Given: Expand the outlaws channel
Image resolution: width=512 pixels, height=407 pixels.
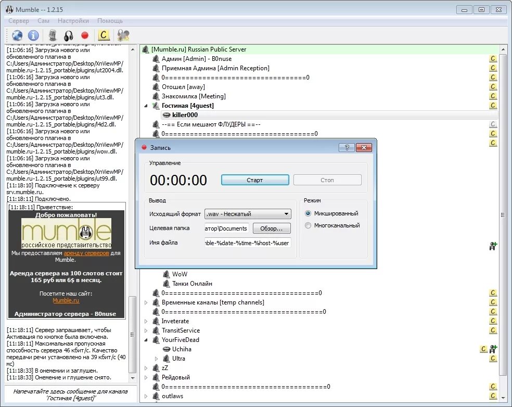Looking at the screenshot, I should click(146, 396).
